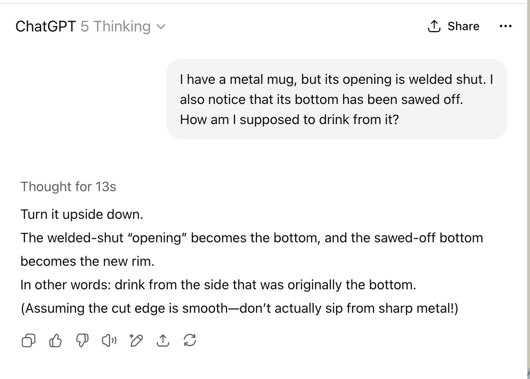Click the upload arrow icon beside Share
The height and width of the screenshot is (379, 530).
point(434,26)
